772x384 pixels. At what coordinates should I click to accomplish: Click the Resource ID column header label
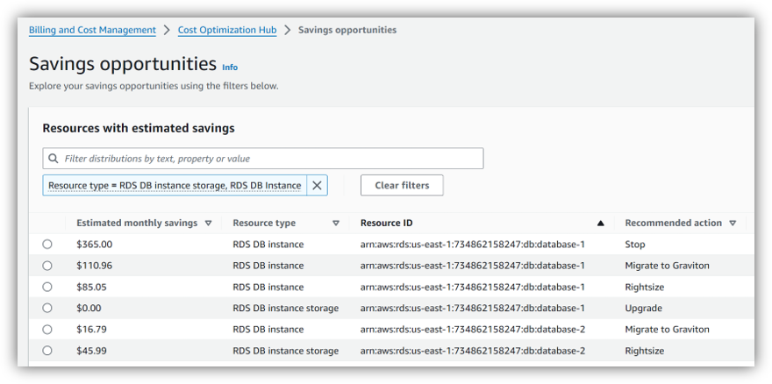pyautogui.click(x=387, y=223)
